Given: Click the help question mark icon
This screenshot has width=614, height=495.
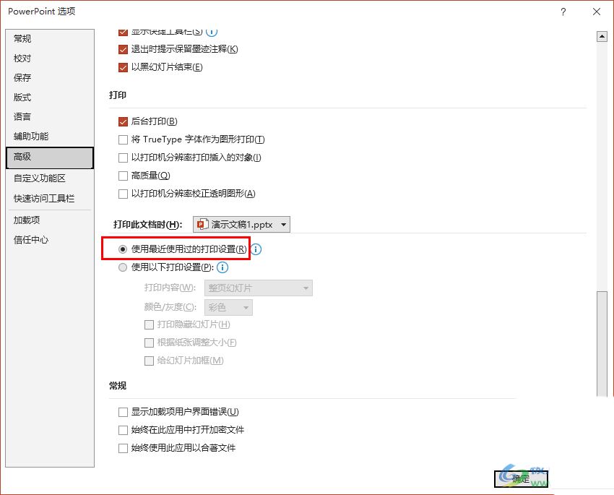Looking at the screenshot, I should tap(563, 12).
